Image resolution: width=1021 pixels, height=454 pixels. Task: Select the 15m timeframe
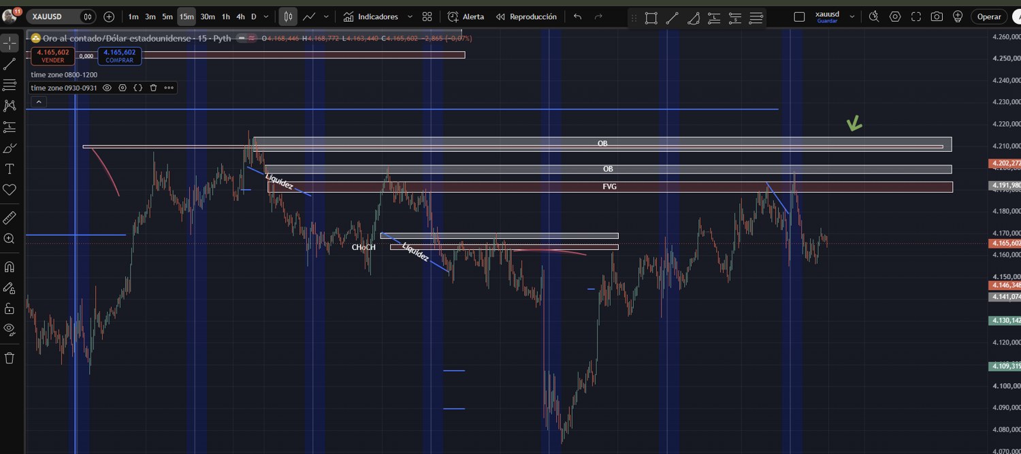click(187, 16)
